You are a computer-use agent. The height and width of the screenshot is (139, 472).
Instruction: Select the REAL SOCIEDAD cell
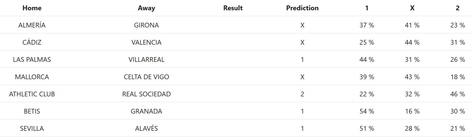(146, 94)
